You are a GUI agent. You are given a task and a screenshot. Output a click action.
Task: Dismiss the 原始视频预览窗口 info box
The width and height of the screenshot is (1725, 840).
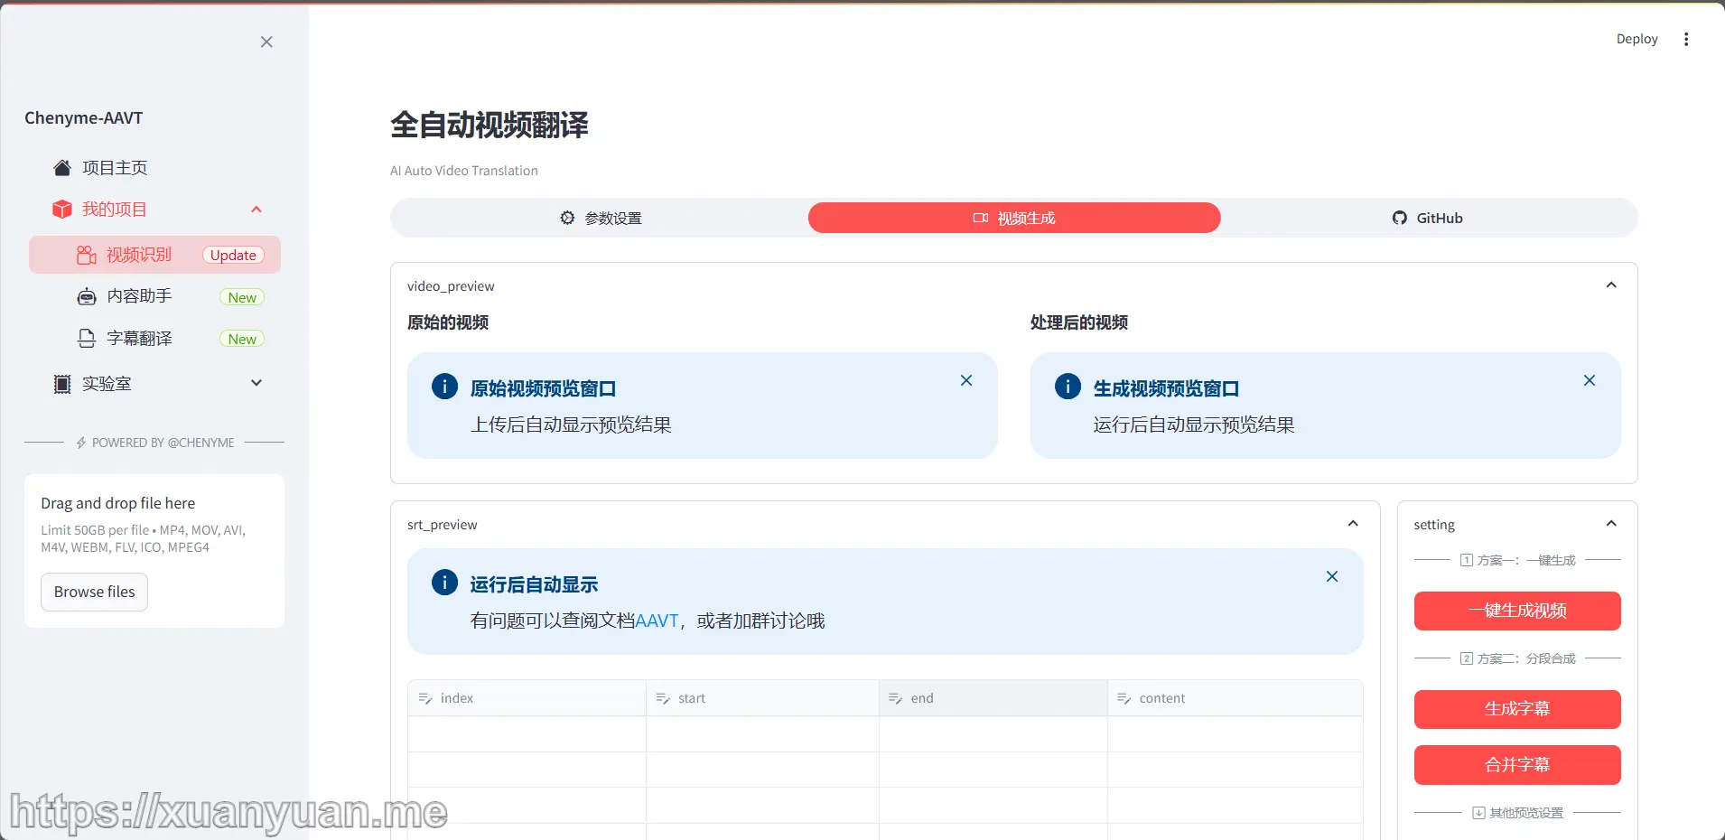point(966,380)
